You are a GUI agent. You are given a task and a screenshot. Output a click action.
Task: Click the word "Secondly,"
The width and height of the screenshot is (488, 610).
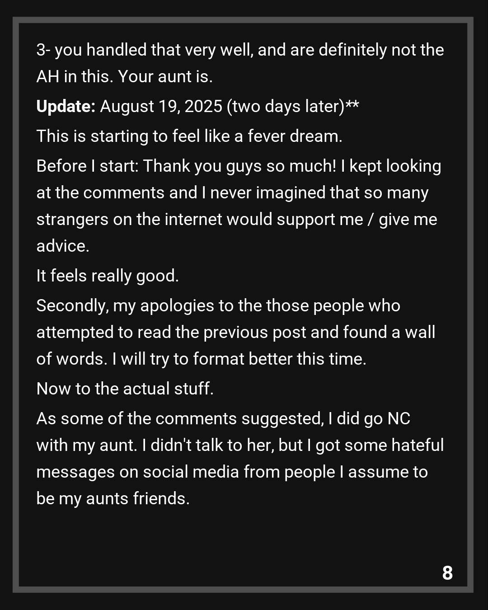pyautogui.click(x=72, y=306)
